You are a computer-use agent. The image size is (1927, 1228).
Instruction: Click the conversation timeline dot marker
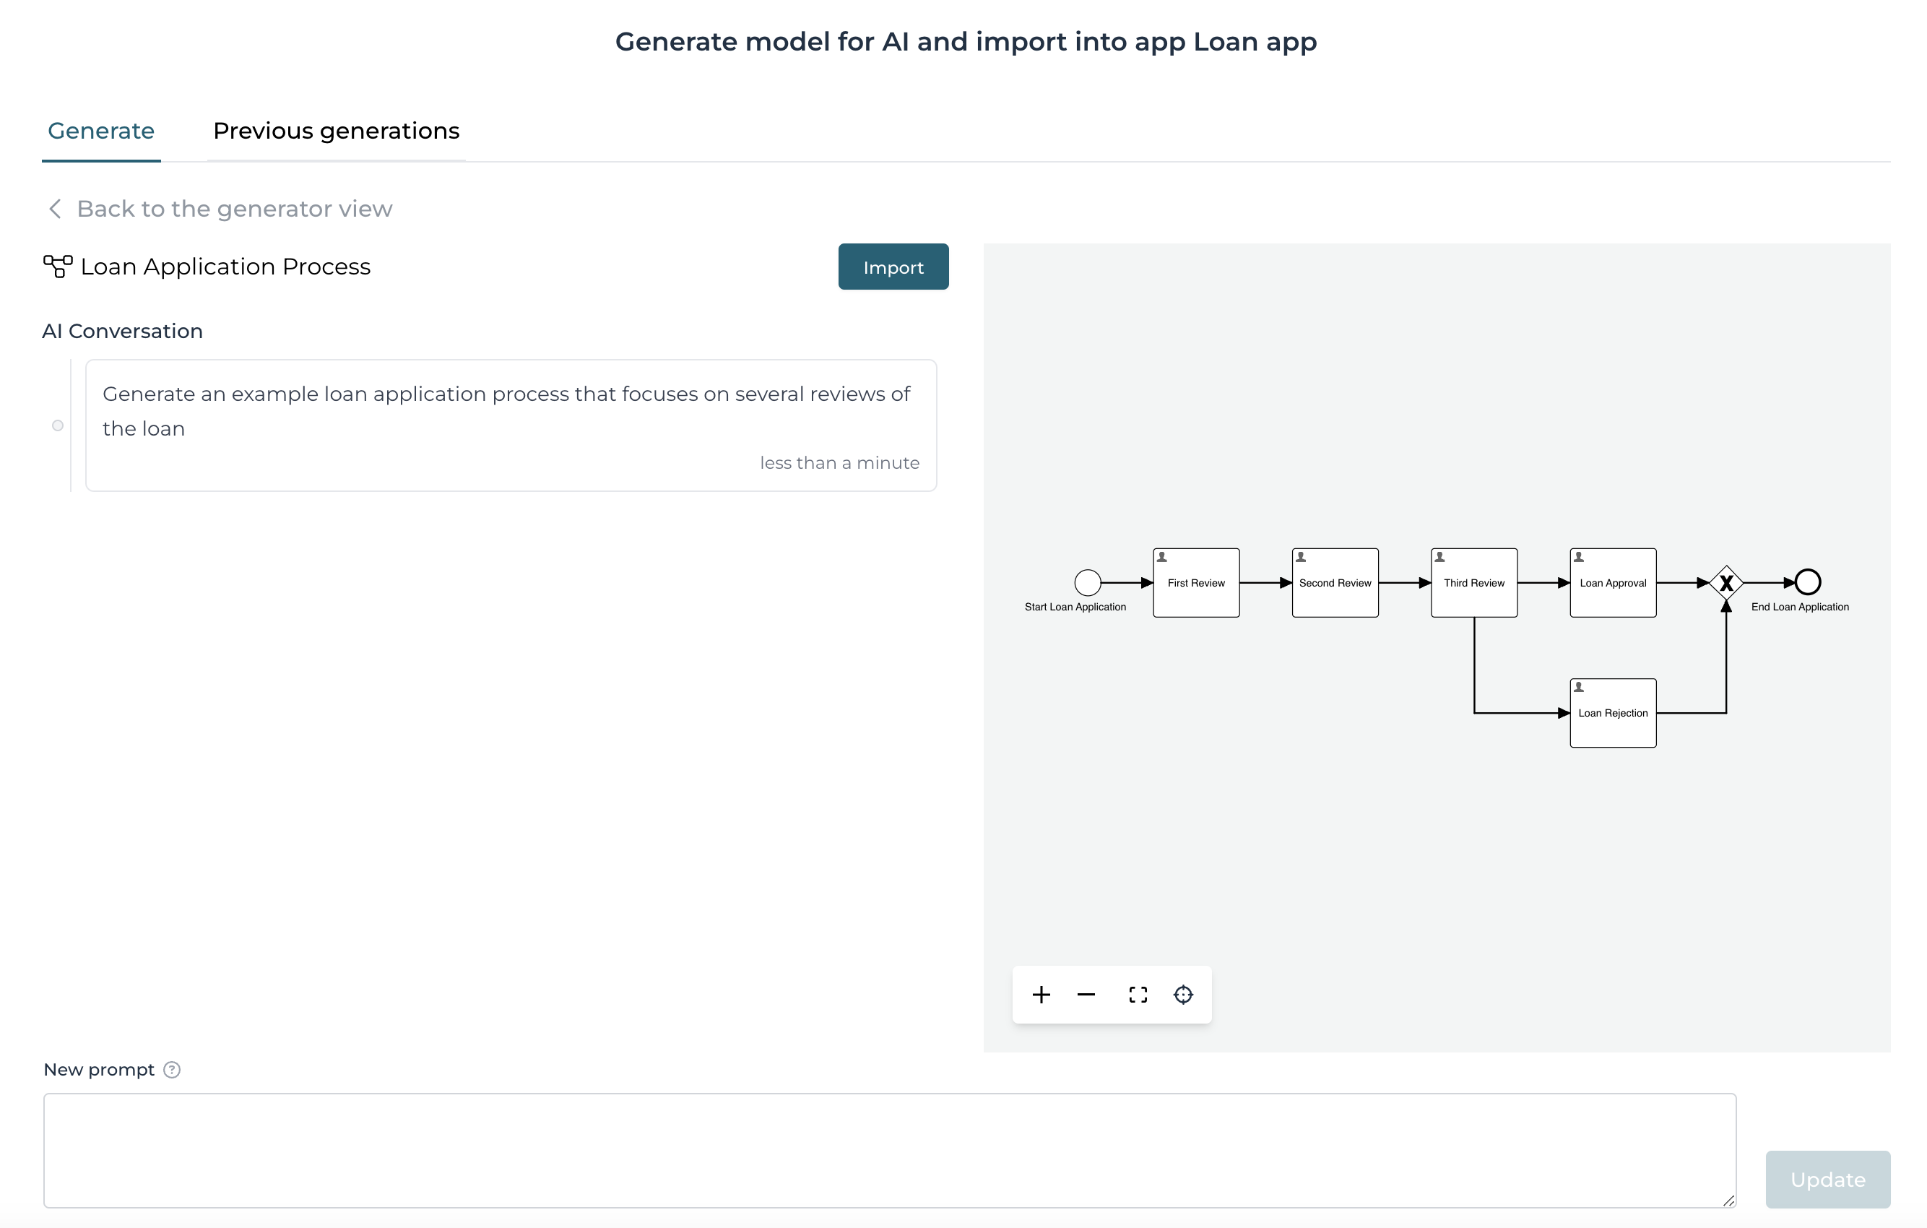coord(58,425)
